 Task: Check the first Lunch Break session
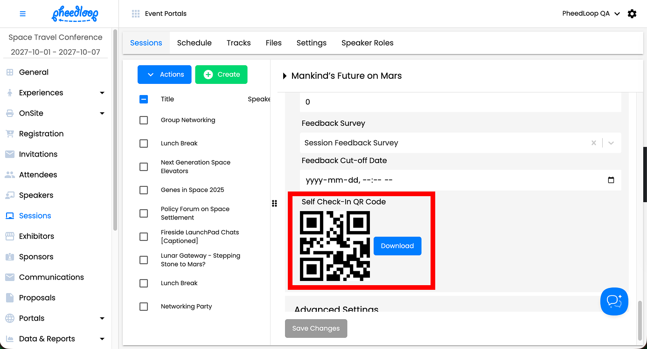(x=144, y=144)
